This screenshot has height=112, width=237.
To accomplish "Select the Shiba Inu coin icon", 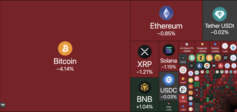I will click(x=191, y=87).
